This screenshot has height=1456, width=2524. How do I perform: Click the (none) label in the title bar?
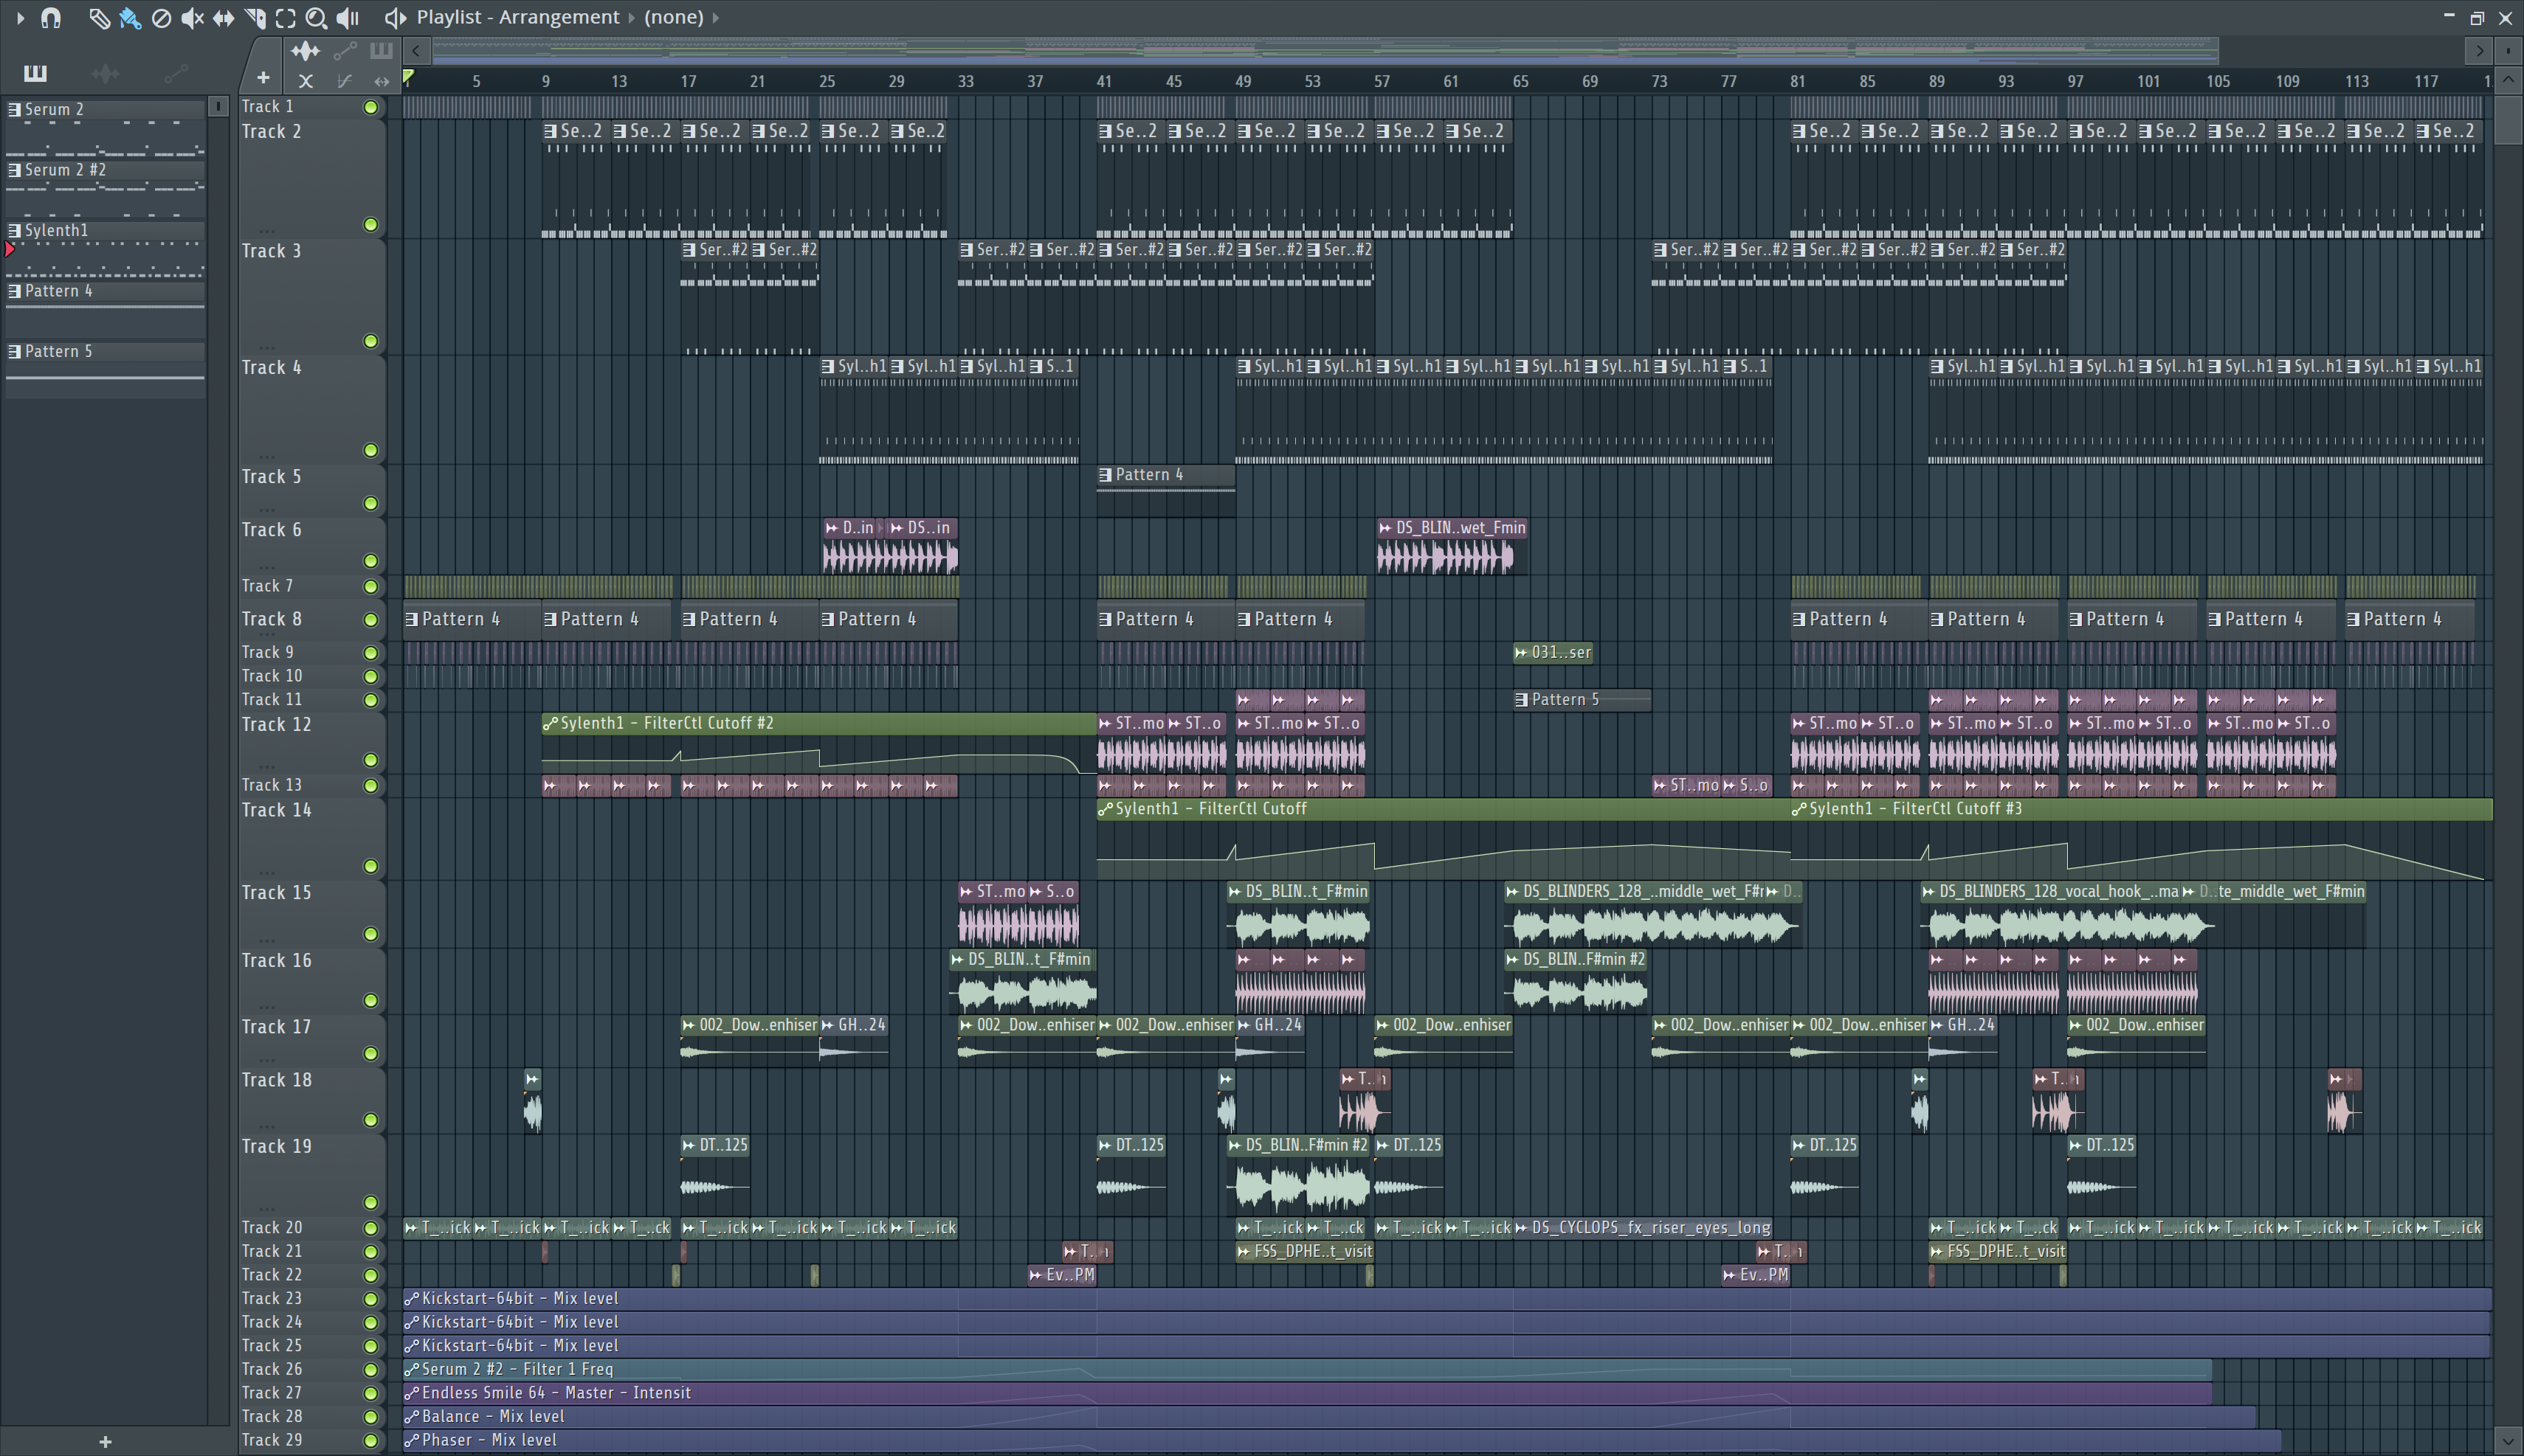coord(673,17)
